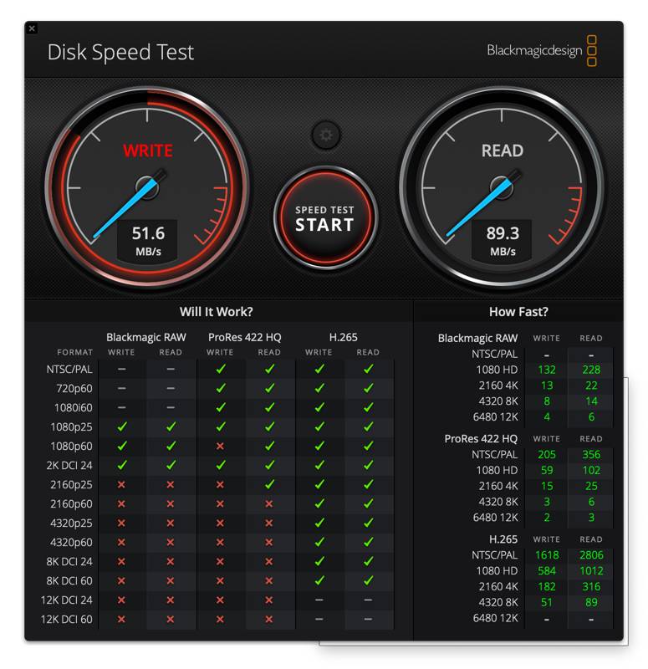The width and height of the screenshot is (648, 669).
Task: Click the red X for ProRes write at 1080p60
Action: tap(220, 446)
